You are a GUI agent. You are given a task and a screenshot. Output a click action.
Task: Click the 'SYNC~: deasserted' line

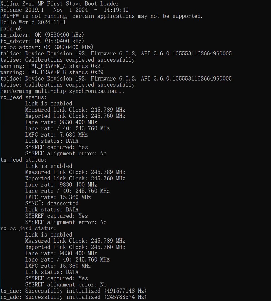tap(52, 203)
